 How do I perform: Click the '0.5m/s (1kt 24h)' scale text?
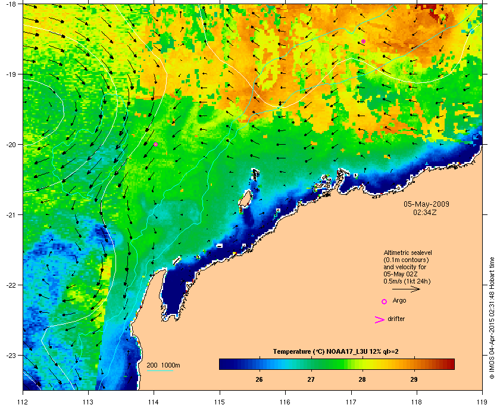coord(407,282)
